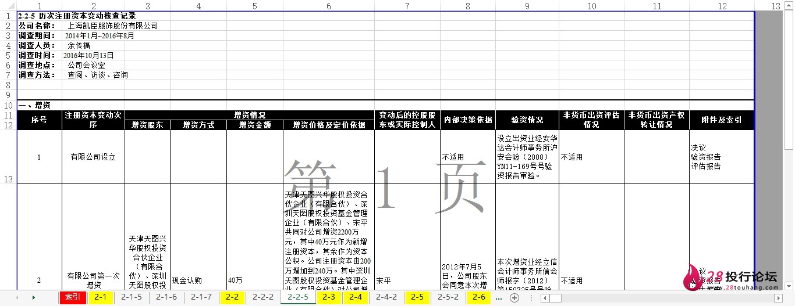Click the 注册资本变动次序 header cell

point(93,120)
